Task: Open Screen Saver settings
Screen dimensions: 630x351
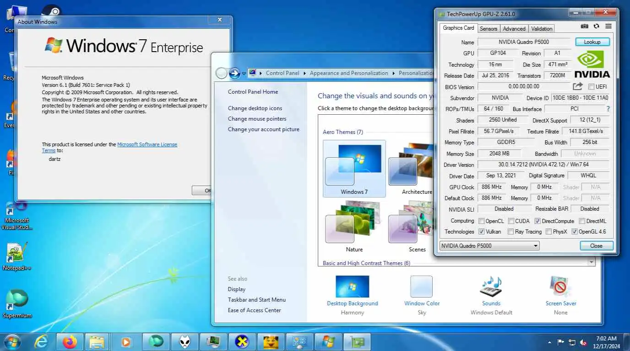Action: tap(561, 295)
